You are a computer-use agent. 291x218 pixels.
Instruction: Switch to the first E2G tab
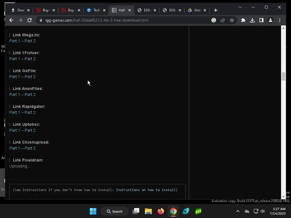(147, 10)
